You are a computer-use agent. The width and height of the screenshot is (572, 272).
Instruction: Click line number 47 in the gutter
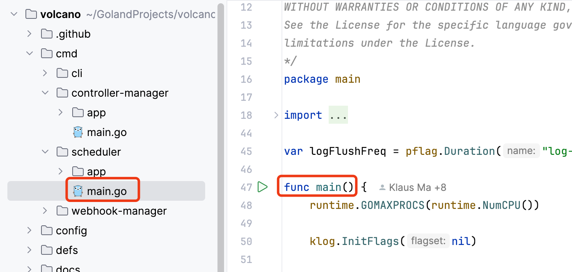pos(246,186)
